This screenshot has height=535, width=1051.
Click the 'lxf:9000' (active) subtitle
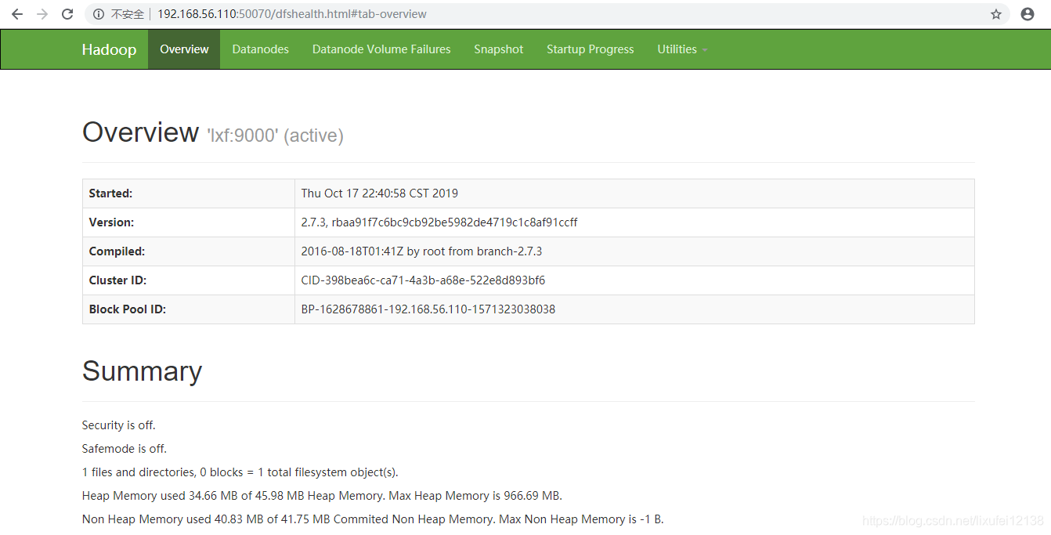tap(275, 136)
